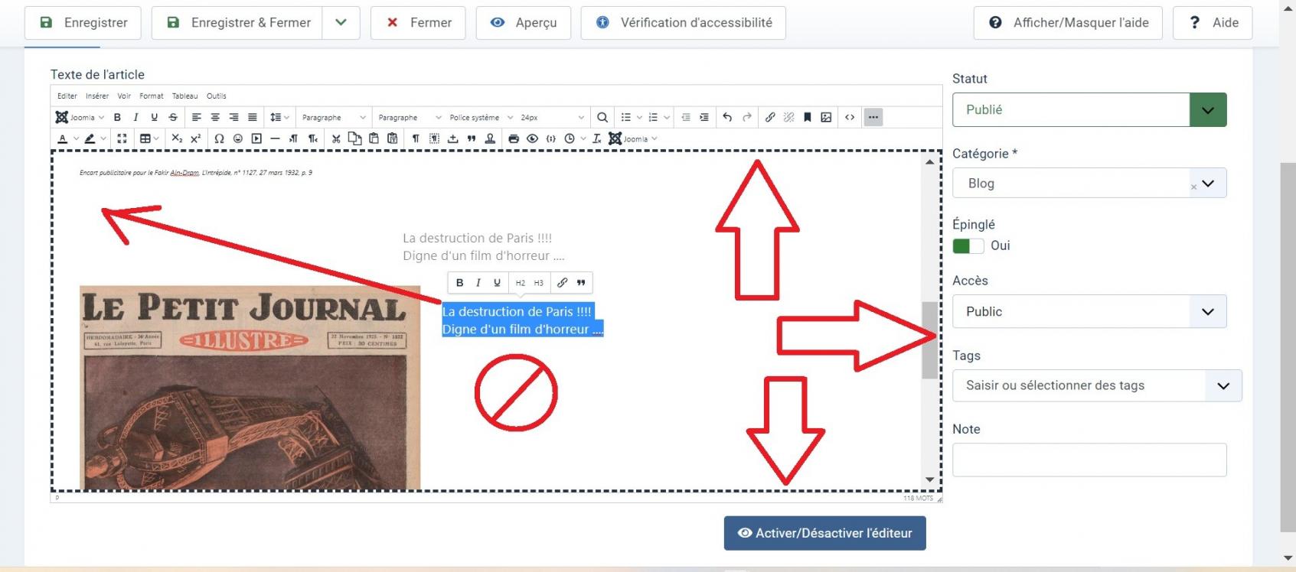This screenshot has height=572, width=1296.
Task: Set left-to-right text direction
Action: tap(293, 138)
